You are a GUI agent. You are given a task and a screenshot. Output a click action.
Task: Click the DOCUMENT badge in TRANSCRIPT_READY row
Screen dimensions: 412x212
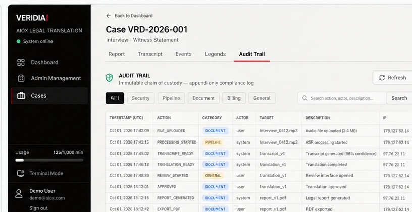pos(215,153)
